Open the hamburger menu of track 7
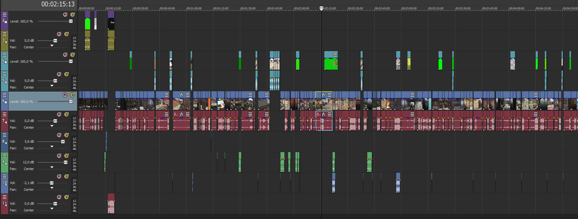 click(4, 114)
